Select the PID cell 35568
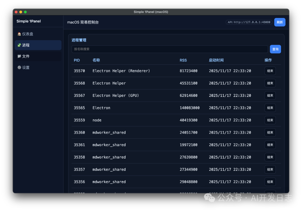The width and height of the screenshot is (302, 210). point(79,83)
